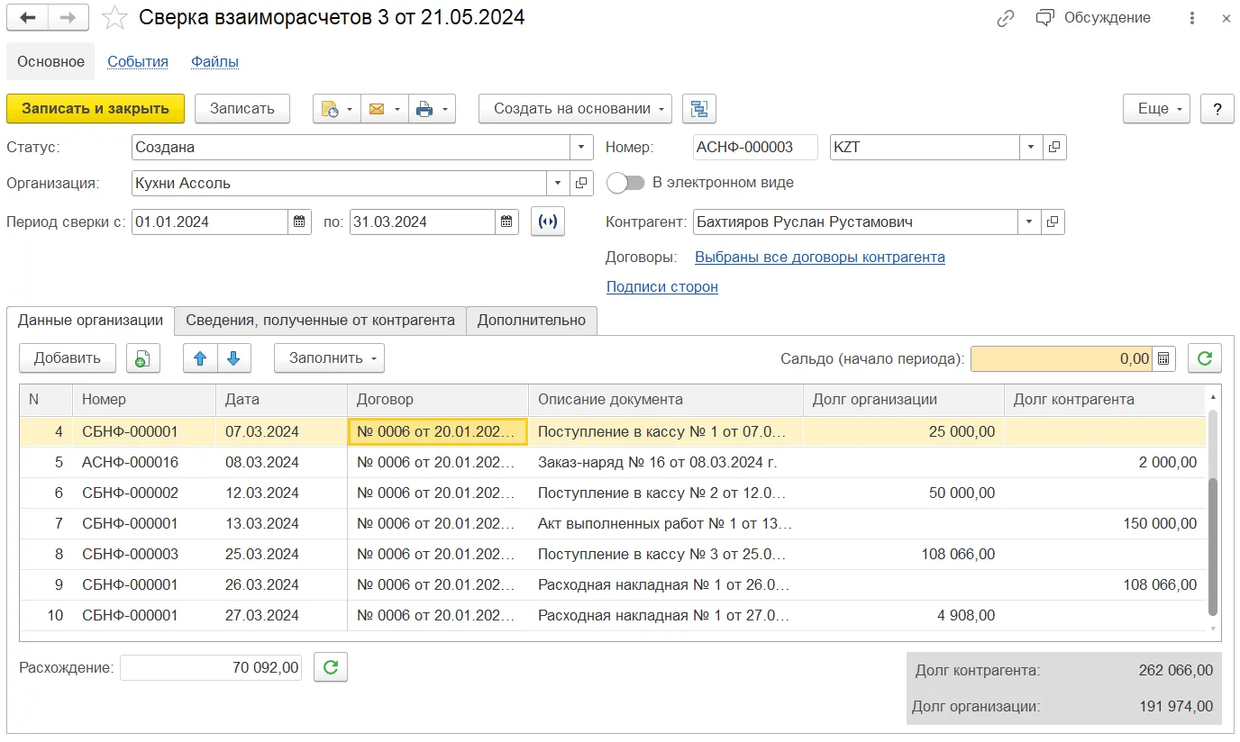1240x742 pixels.
Task: Expand the Контрагент dropdown arrow
Action: pos(1030,222)
